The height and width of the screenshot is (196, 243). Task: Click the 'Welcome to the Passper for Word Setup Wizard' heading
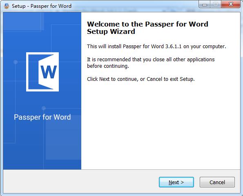147,28
